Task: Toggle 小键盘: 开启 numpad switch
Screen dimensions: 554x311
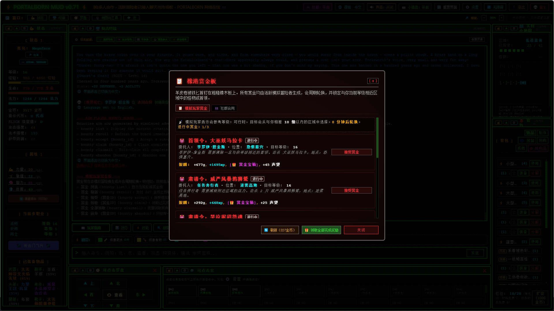Action: tap(415, 7)
